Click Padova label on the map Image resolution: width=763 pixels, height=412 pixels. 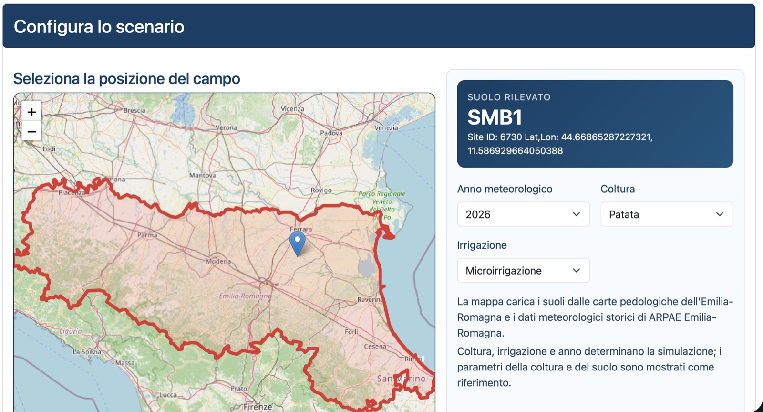331,133
